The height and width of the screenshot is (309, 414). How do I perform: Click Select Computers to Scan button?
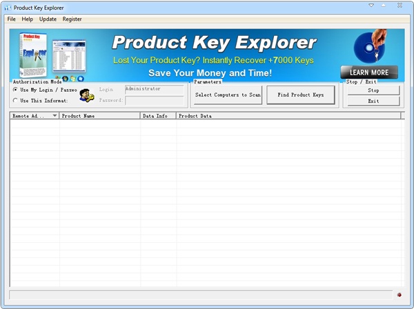[228, 94]
